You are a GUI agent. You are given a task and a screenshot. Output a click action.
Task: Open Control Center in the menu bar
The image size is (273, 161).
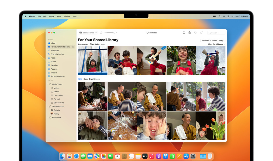tap(228, 16)
